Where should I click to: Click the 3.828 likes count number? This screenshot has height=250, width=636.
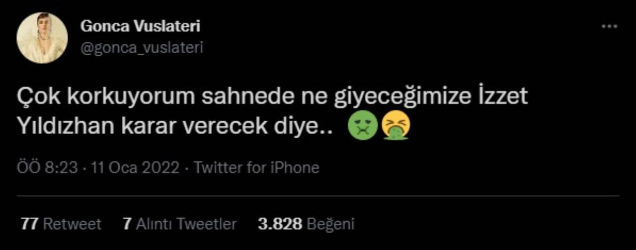click(280, 224)
